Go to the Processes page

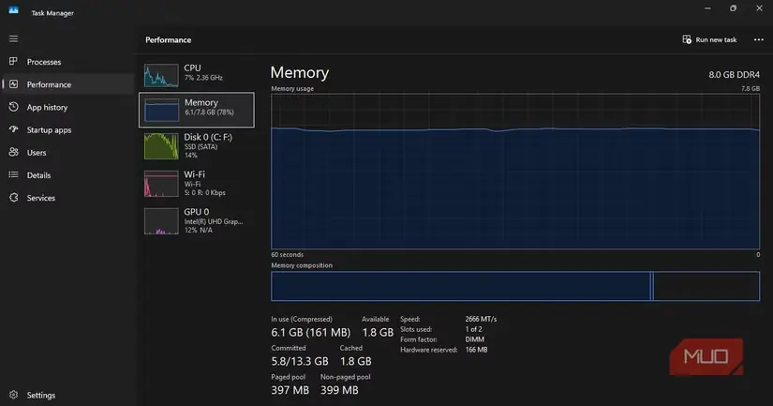coord(68,62)
